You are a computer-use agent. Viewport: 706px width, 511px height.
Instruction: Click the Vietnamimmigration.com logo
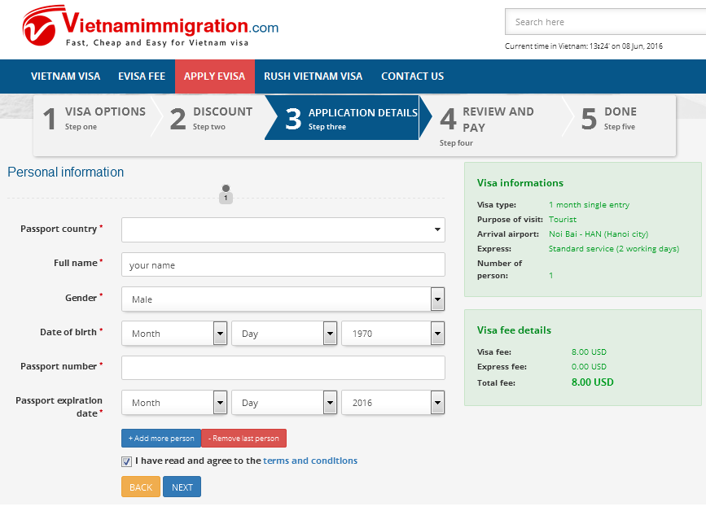pos(150,28)
